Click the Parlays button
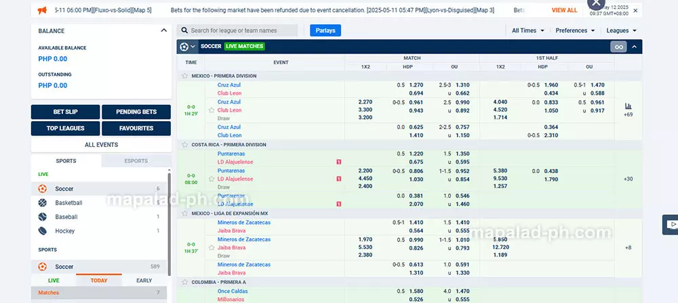 click(x=325, y=30)
